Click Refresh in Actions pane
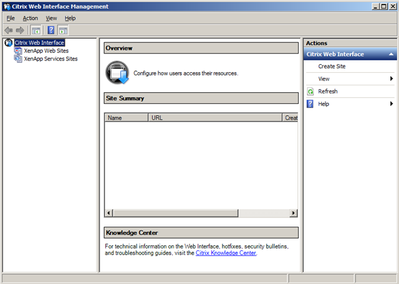 [x=328, y=92]
